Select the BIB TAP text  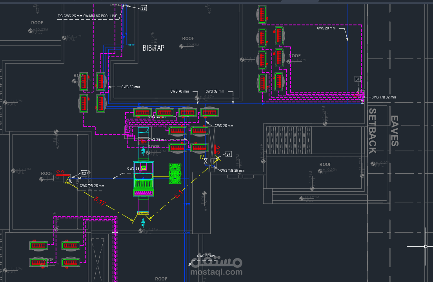[153, 48]
